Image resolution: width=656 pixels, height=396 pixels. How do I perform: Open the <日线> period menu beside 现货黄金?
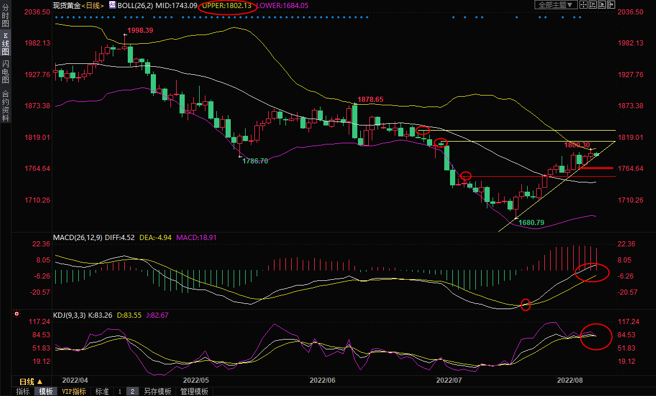pos(92,6)
